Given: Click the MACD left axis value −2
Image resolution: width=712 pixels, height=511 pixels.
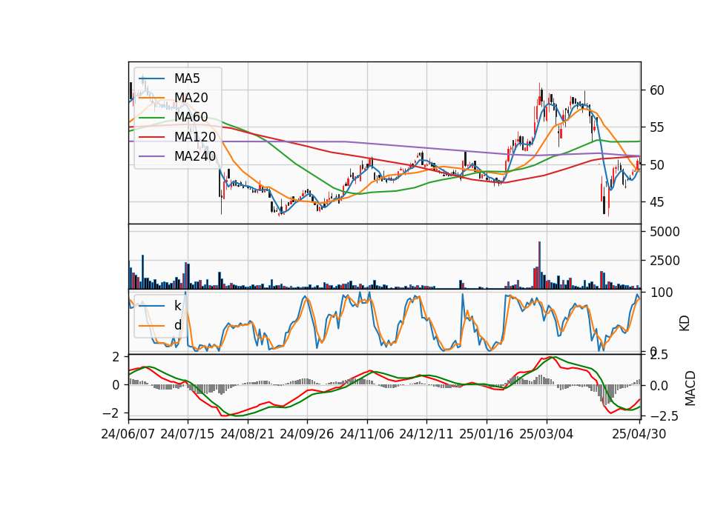Looking at the screenshot, I should point(111,413).
